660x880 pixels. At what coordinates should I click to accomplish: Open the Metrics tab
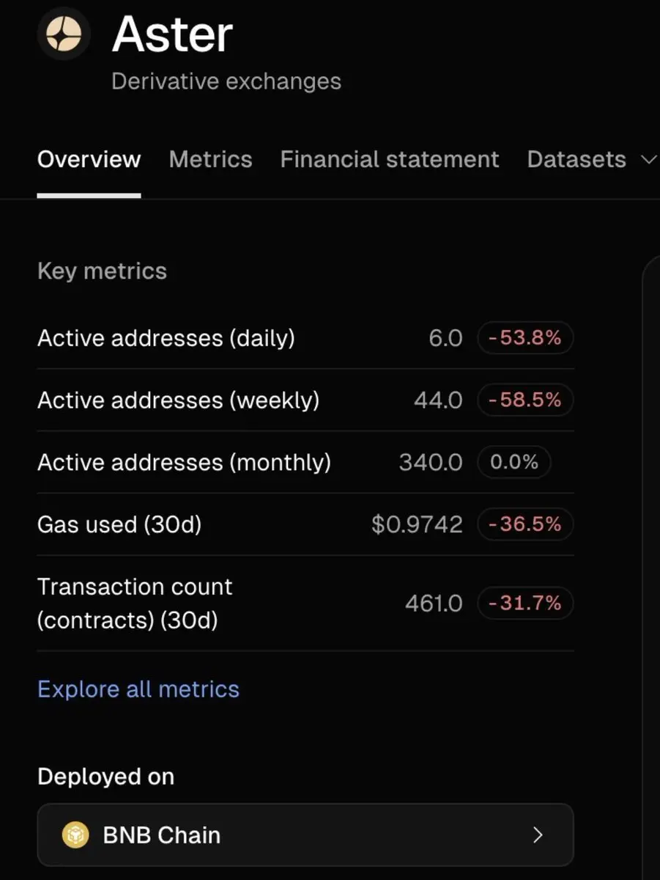tap(210, 160)
